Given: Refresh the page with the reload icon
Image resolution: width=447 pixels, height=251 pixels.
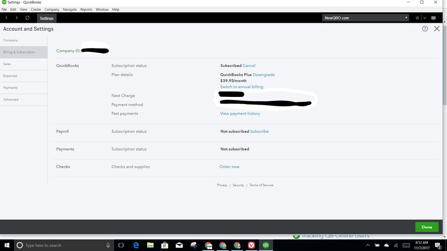Looking at the screenshot, I should pos(27,18).
